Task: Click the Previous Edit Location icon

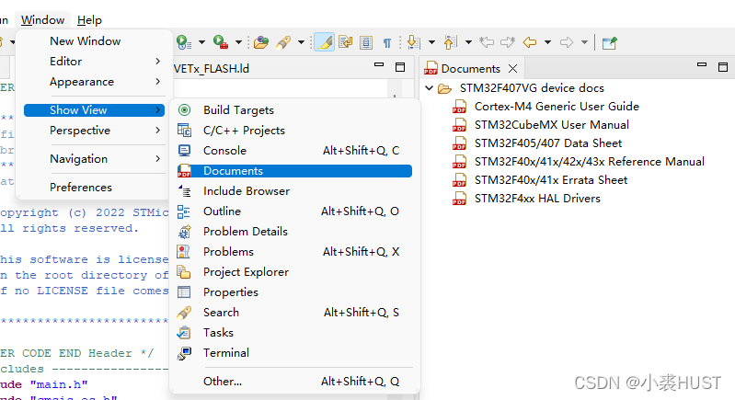Action: coord(487,42)
